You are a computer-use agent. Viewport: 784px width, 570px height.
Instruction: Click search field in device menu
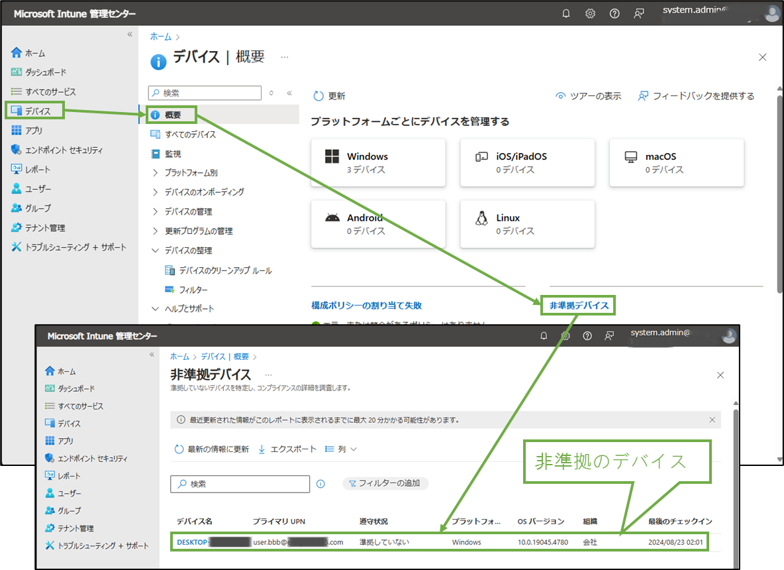pyautogui.click(x=205, y=93)
